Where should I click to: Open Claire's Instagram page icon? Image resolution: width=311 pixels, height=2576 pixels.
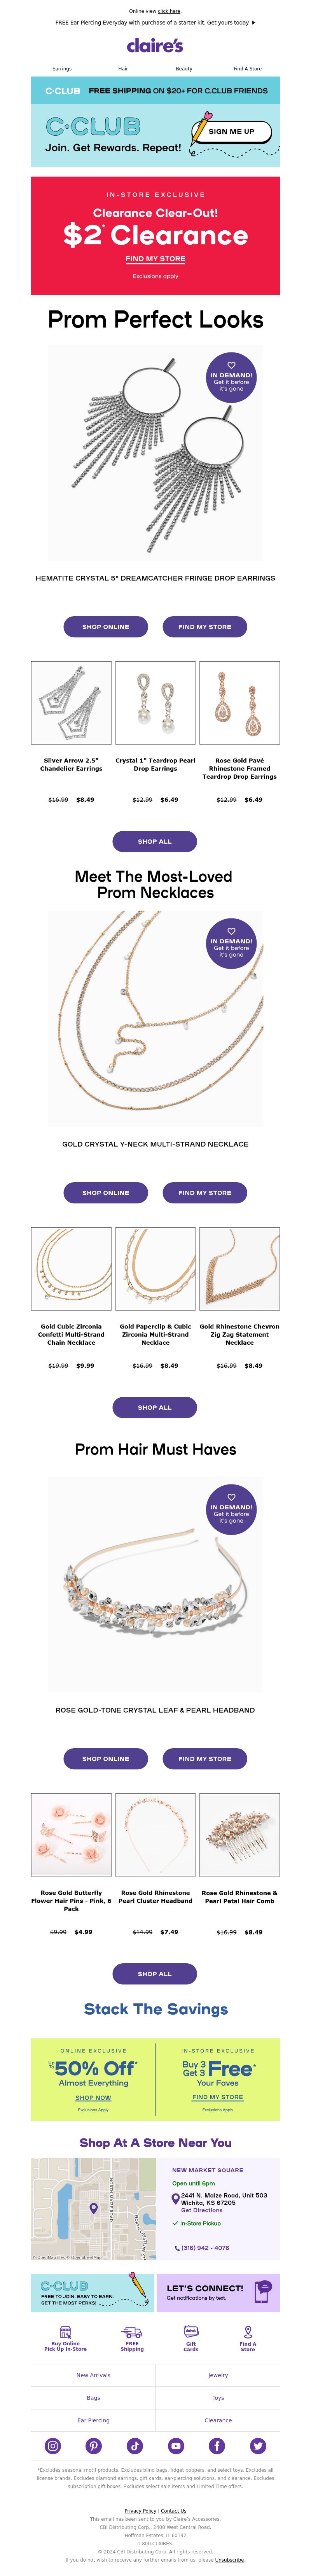52,2446
